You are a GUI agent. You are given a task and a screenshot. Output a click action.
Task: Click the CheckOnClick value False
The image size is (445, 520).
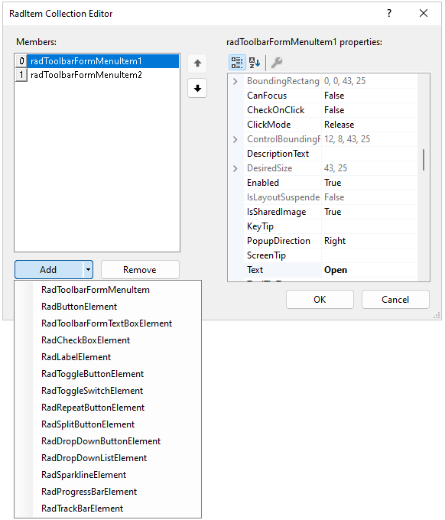tap(369, 110)
